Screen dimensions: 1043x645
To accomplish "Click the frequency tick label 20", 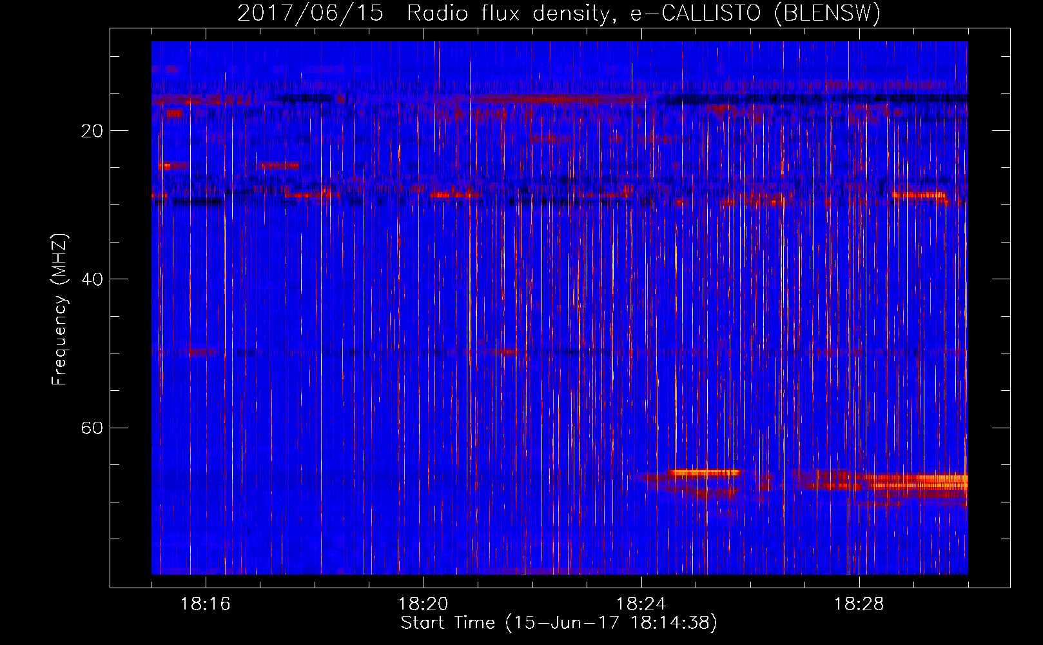I will [92, 131].
